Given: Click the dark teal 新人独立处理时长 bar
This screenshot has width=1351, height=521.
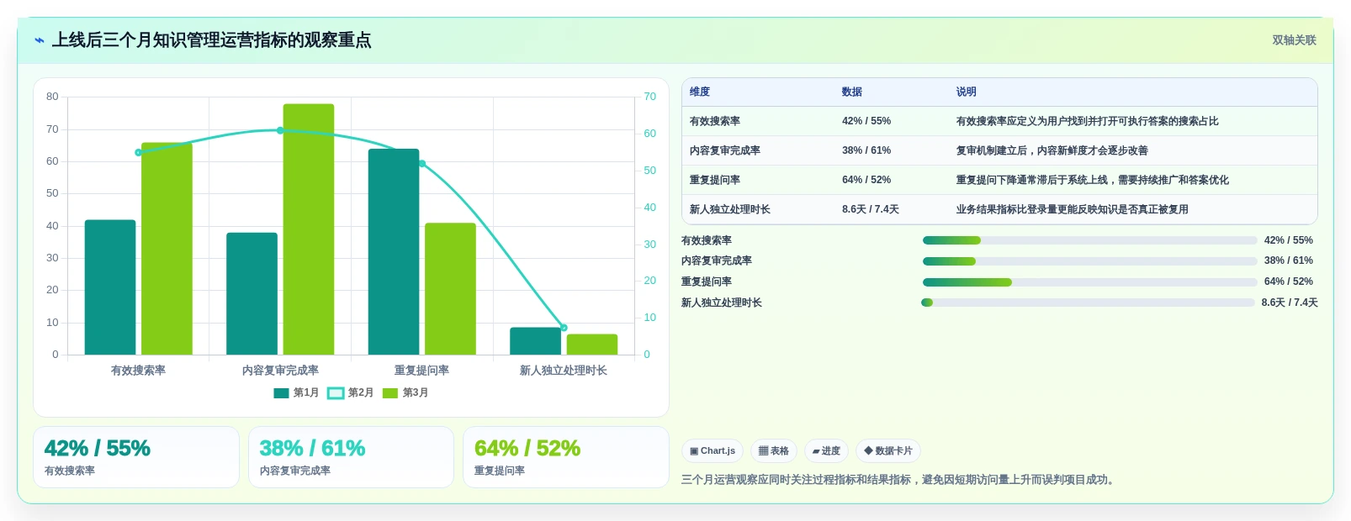Looking at the screenshot, I should [x=535, y=341].
